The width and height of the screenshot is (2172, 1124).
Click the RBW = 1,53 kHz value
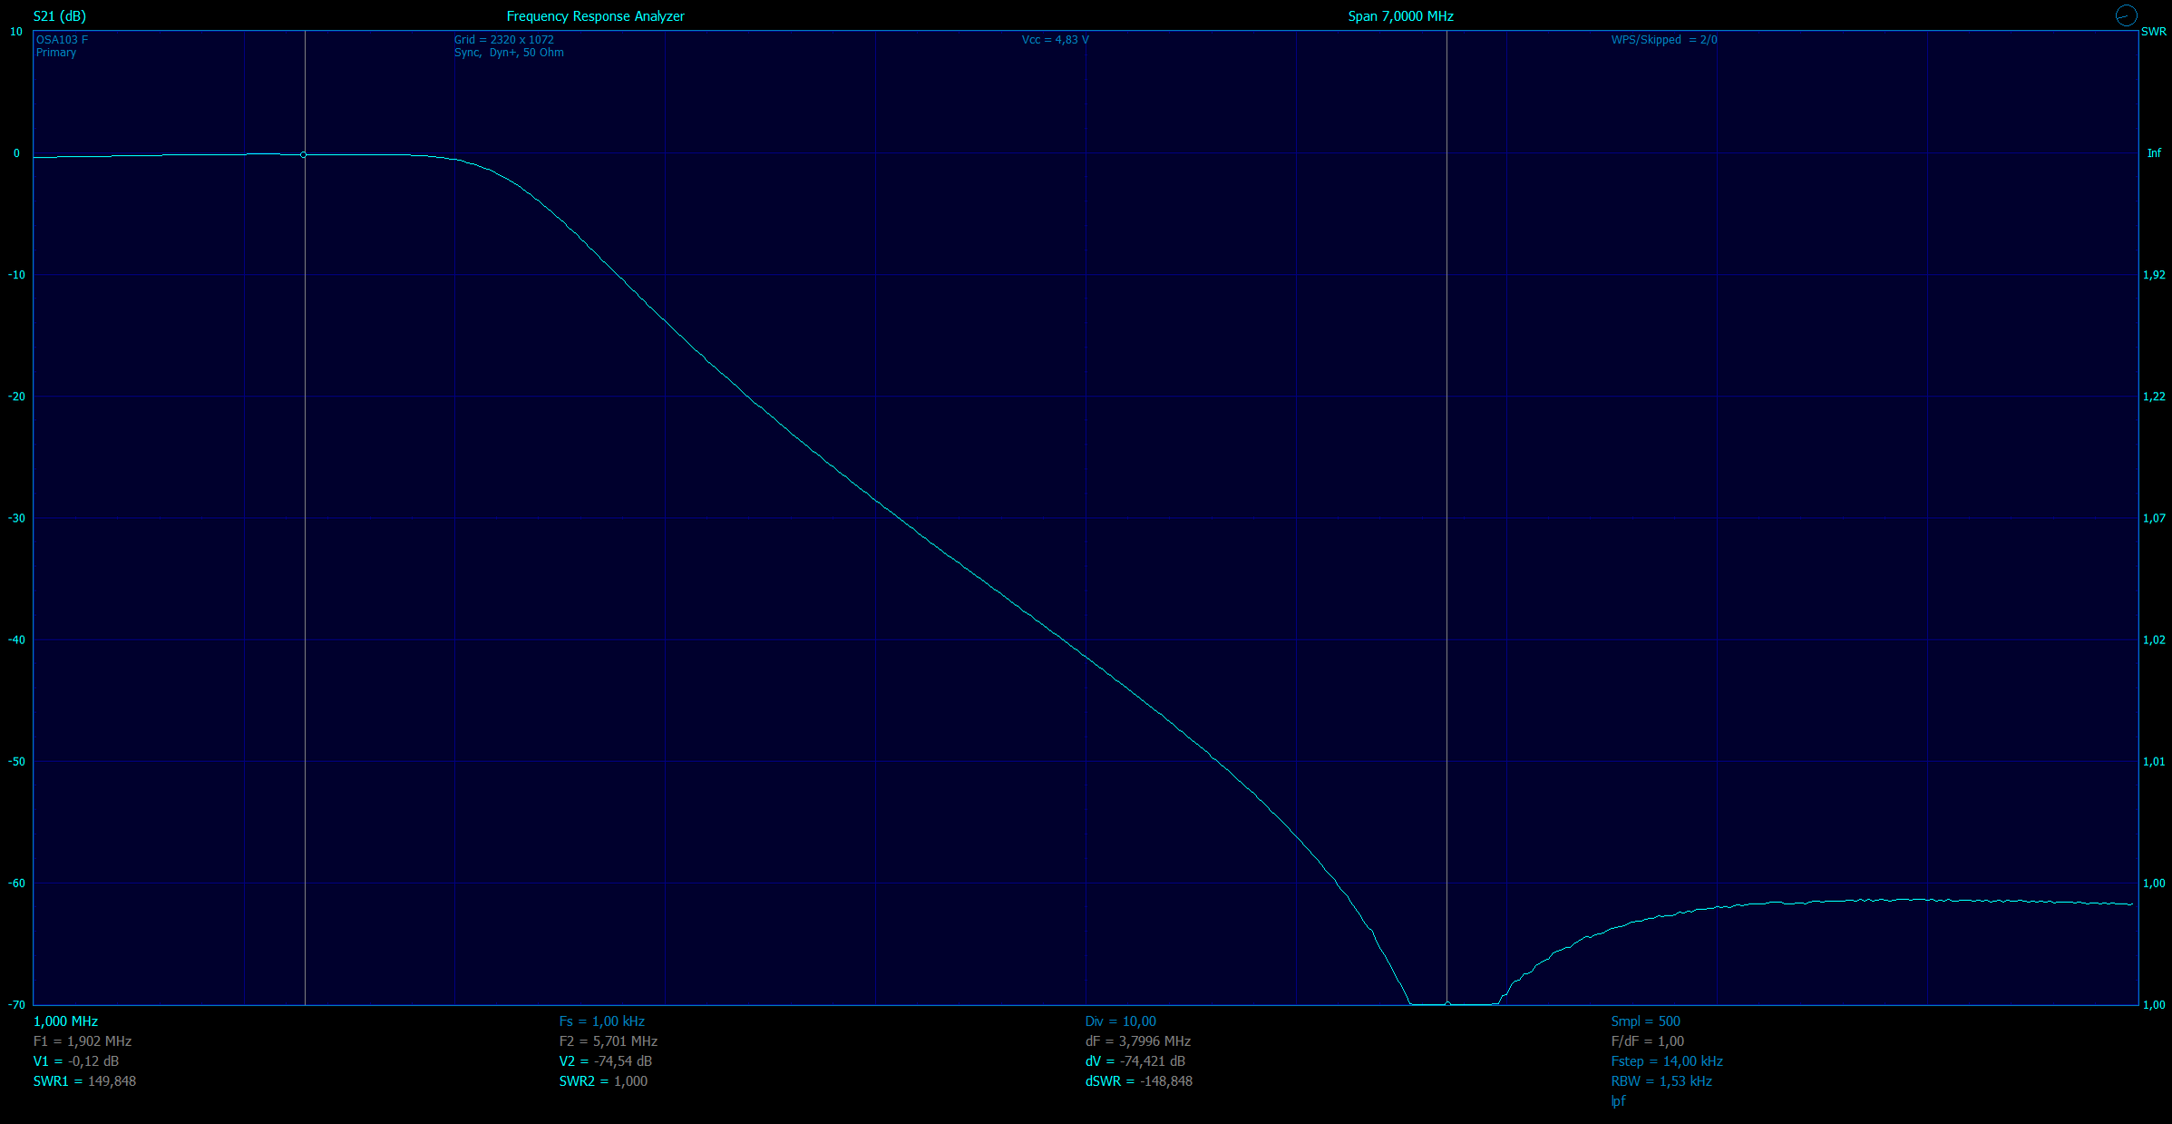pos(1661,1081)
